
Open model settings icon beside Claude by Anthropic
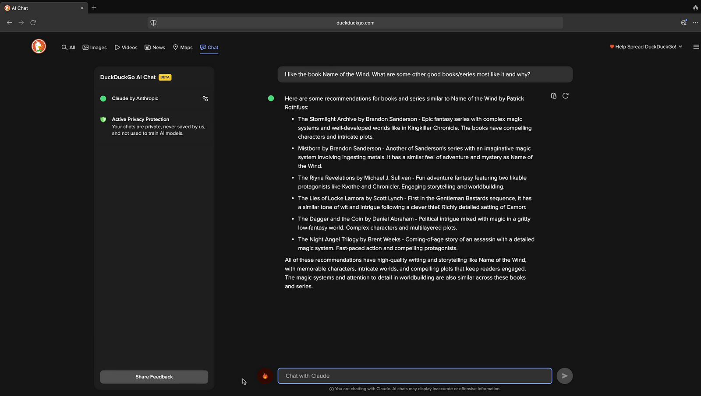click(x=205, y=99)
